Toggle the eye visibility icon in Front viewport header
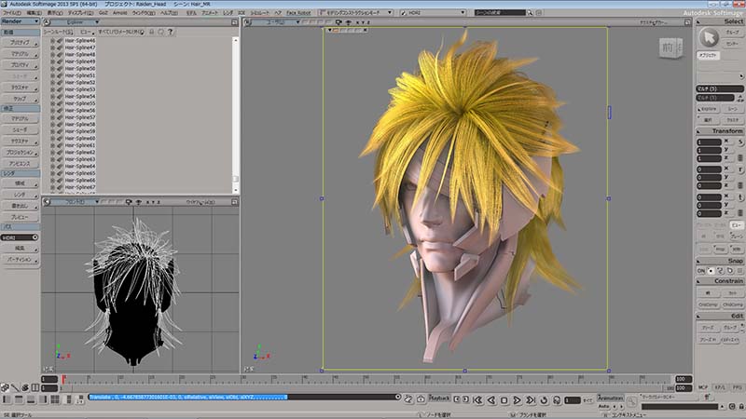The height and width of the screenshot is (419, 746). pyautogui.click(x=138, y=202)
